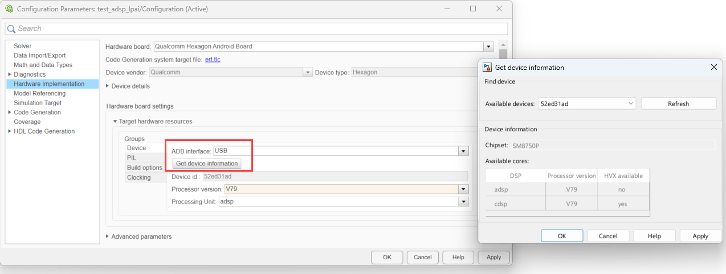Click the search magnifier icon
726x274 pixels.
pyautogui.click(x=11, y=29)
